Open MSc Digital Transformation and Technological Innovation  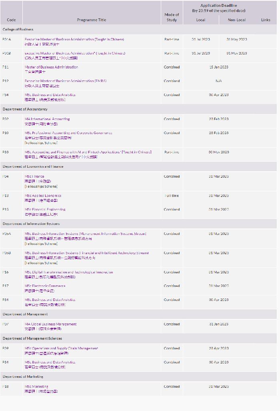(x=69, y=272)
